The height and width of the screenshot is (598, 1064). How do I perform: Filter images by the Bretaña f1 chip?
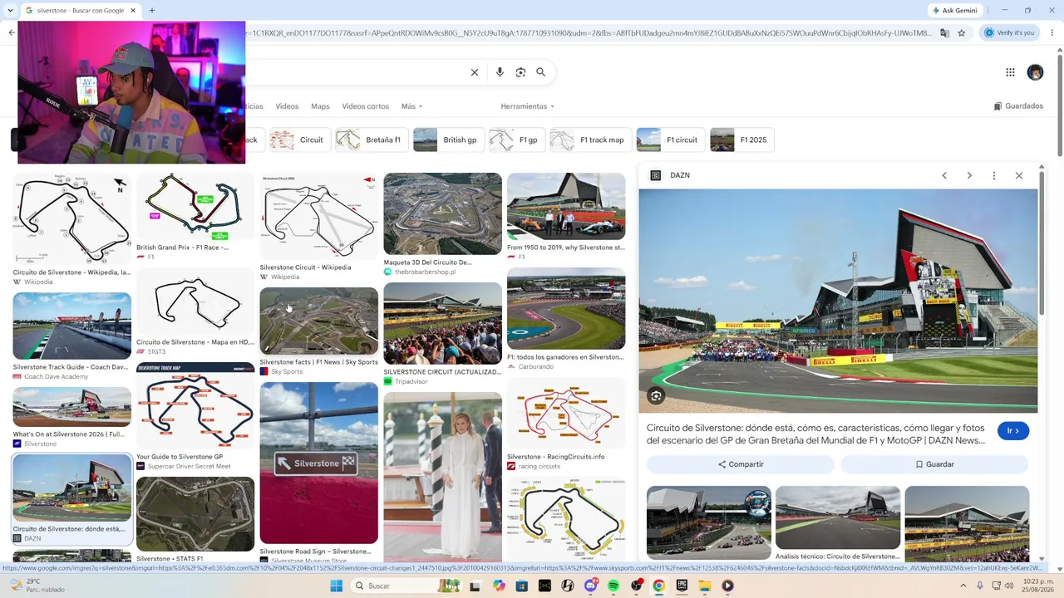371,140
